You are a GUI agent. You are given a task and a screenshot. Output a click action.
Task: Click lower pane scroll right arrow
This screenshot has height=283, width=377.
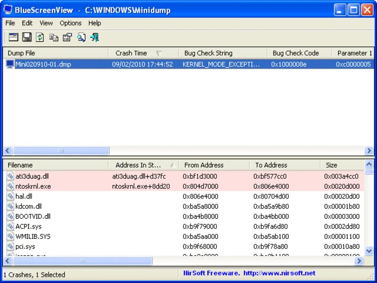[359, 261]
